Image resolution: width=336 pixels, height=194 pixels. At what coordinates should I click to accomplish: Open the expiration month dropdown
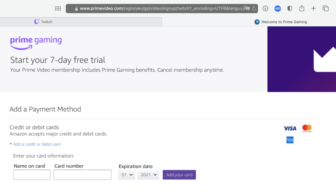click(127, 175)
